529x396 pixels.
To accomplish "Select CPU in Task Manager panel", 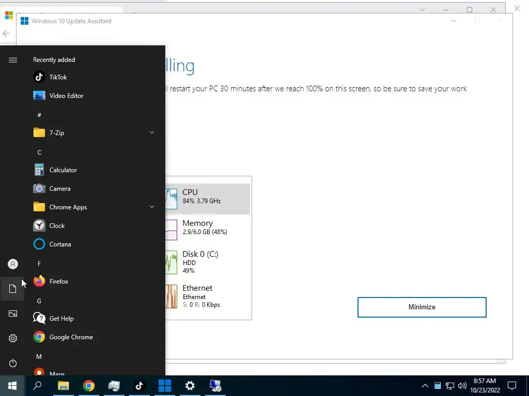I will tap(208, 199).
